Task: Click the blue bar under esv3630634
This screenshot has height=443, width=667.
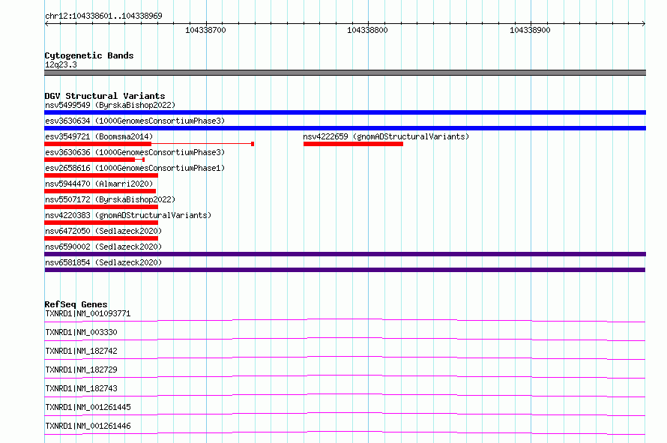Action: (x=345, y=128)
